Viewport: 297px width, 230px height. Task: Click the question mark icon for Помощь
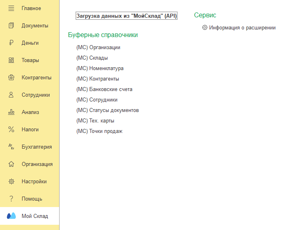[11, 199]
